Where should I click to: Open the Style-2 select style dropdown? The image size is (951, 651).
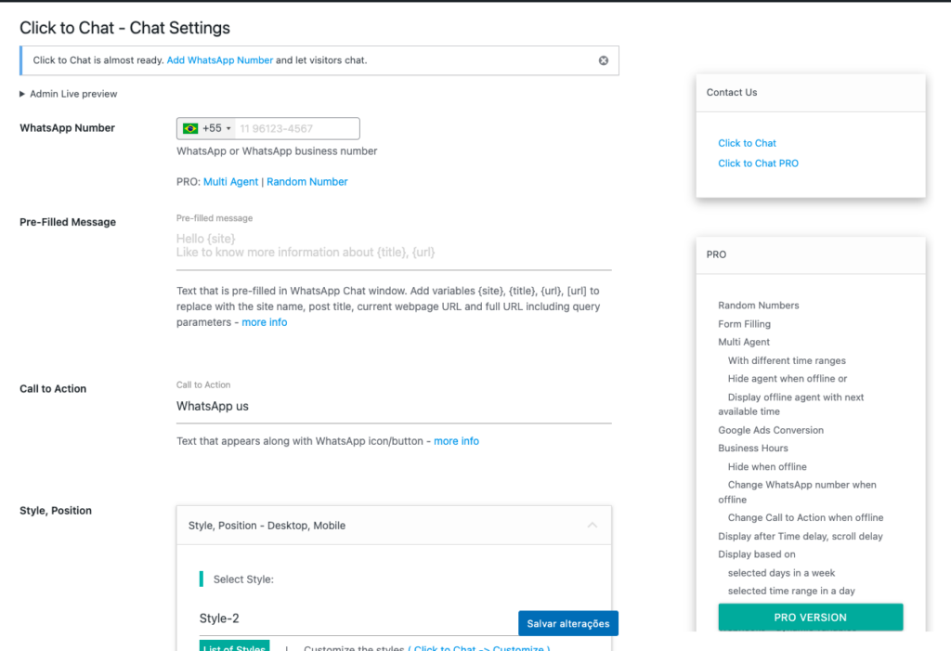[x=358, y=618]
